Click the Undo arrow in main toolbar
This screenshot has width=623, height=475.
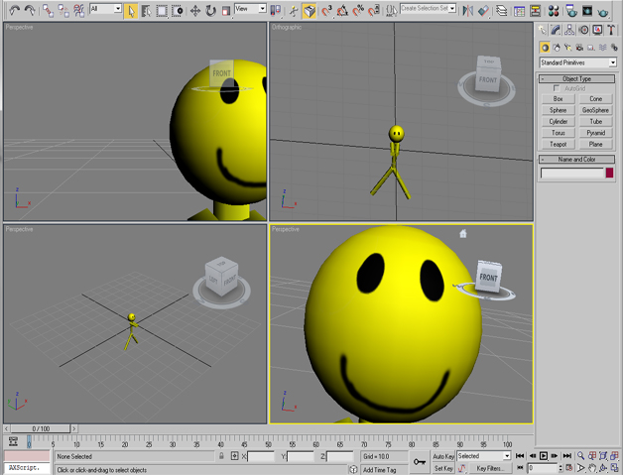click(12, 10)
